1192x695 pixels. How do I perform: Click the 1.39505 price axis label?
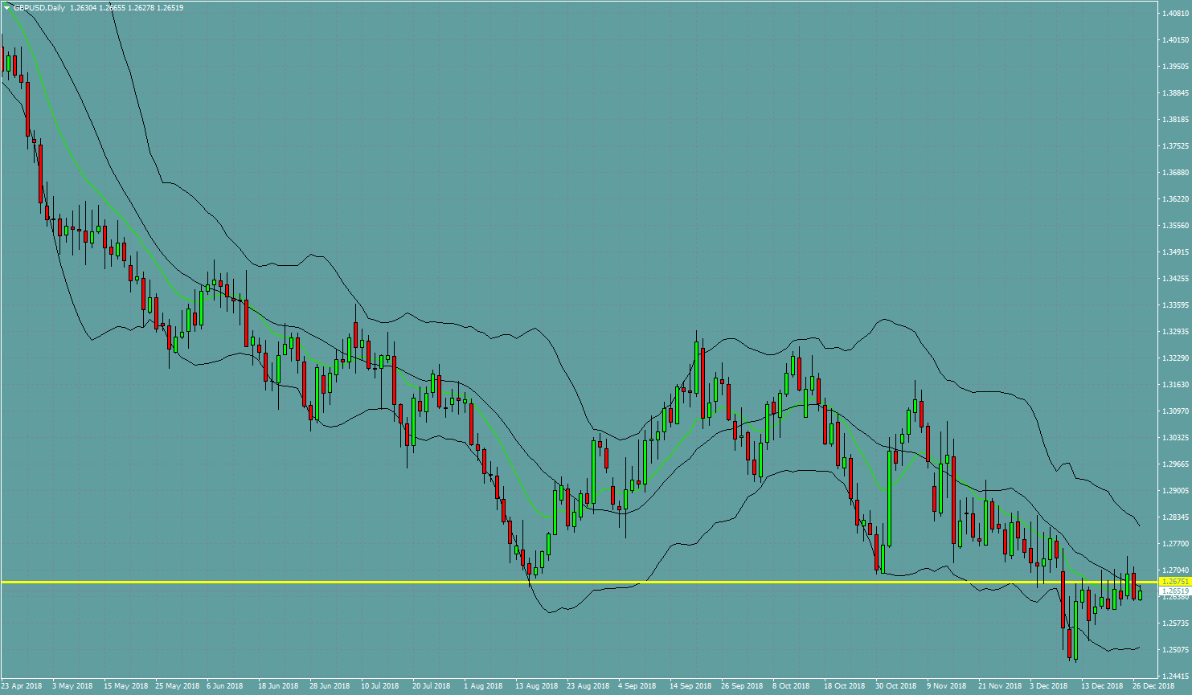tap(1174, 66)
